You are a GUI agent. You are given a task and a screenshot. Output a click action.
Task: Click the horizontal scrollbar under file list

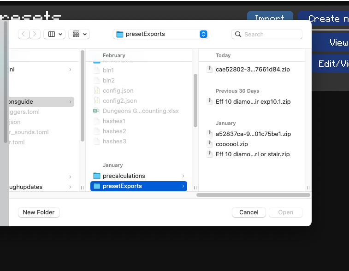click(x=253, y=195)
